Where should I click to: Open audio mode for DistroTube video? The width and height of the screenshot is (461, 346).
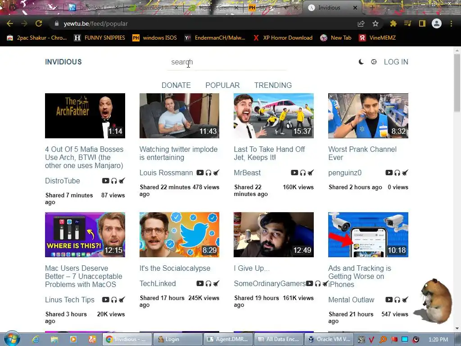[x=114, y=181]
